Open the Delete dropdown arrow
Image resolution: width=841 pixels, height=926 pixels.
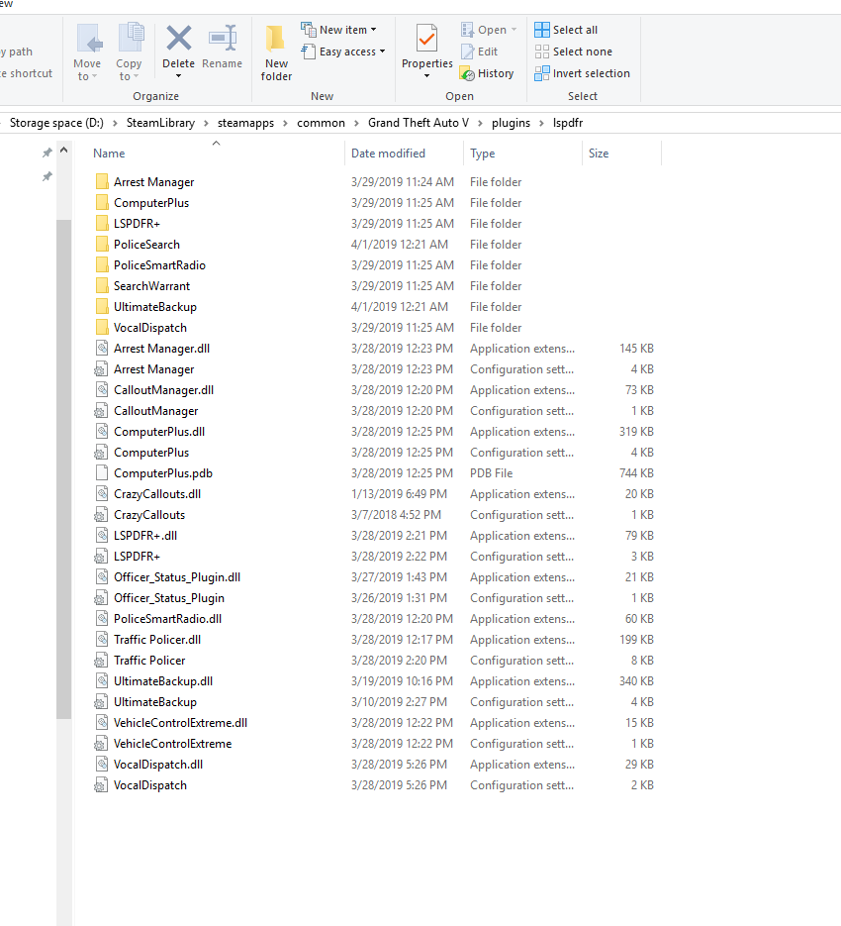(x=178, y=76)
